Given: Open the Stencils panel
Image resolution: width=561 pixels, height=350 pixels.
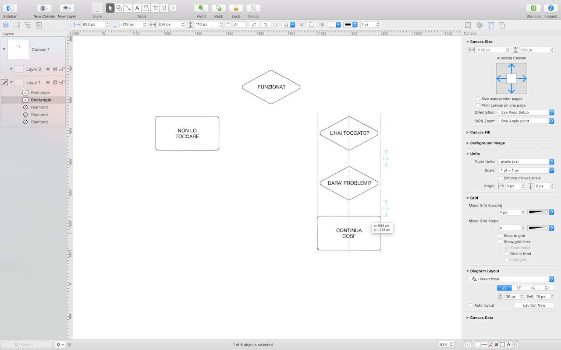Looking at the screenshot, I should pos(533,8).
